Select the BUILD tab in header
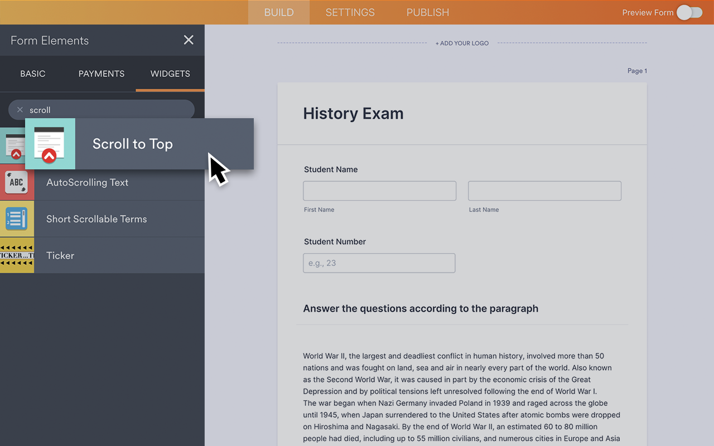714x446 pixels. [279, 12]
